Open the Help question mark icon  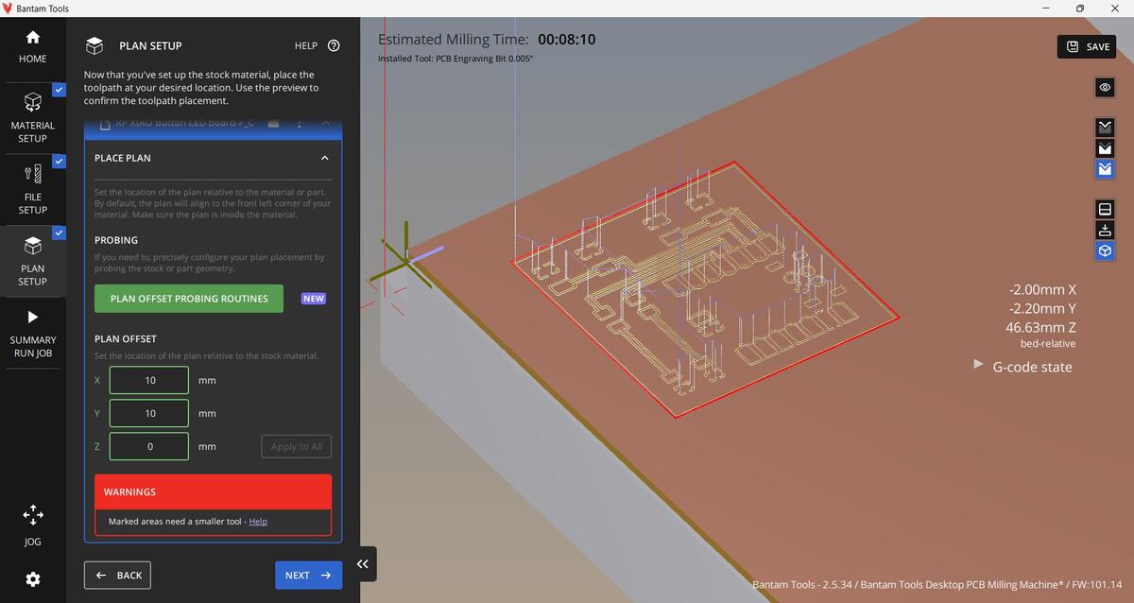[334, 45]
